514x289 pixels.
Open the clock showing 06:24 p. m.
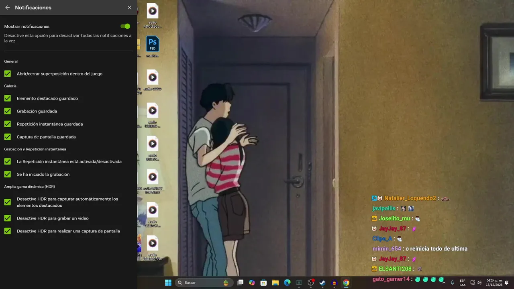pyautogui.click(x=494, y=283)
